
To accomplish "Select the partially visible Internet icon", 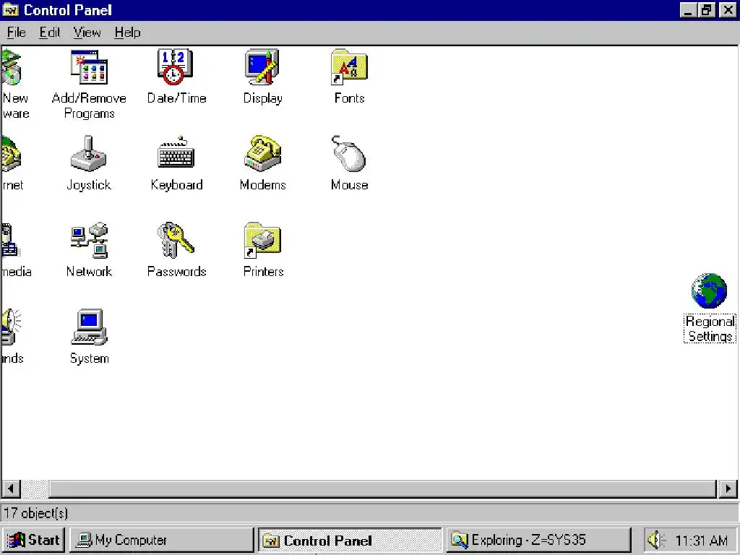I will click(x=12, y=154).
